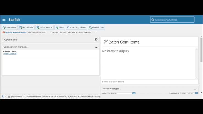Viewport: 203px width, 114px height.
Task: Focus the Search for Students field
Action: point(172,20)
